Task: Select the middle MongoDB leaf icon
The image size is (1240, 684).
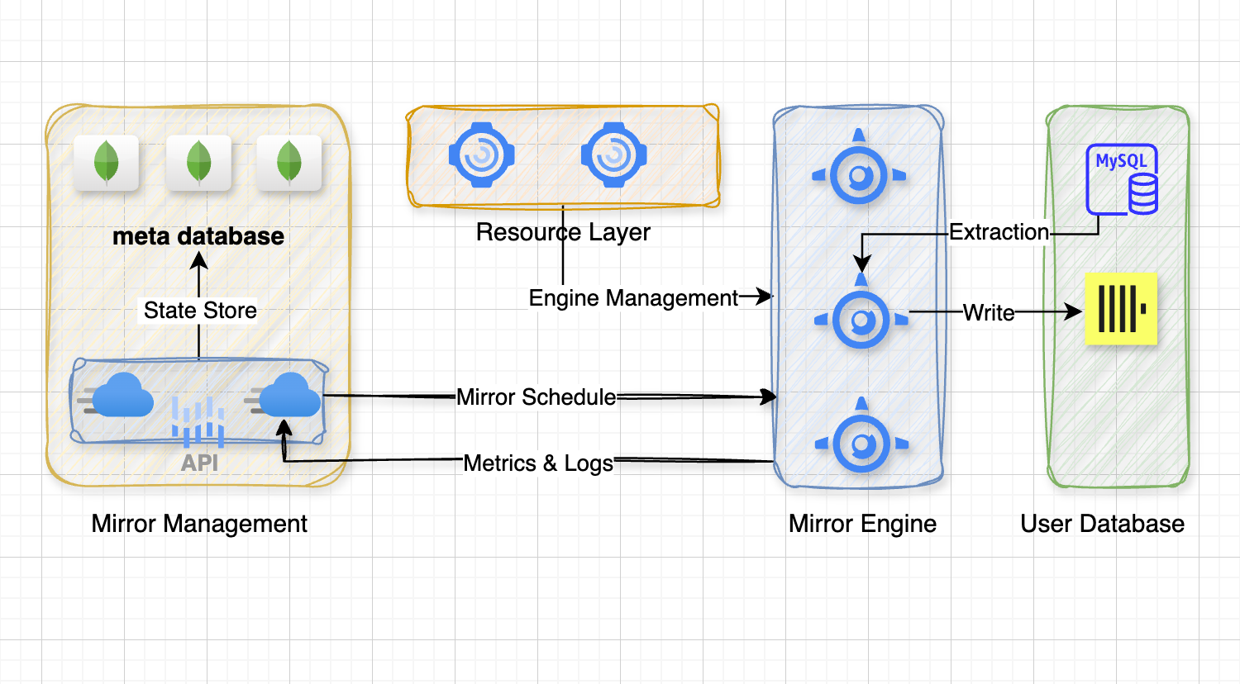Action: (198, 163)
